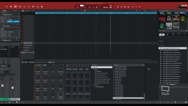188x106 pixels.
Task: Open the pad mixer sliders icon
Action: [x=29, y=6]
